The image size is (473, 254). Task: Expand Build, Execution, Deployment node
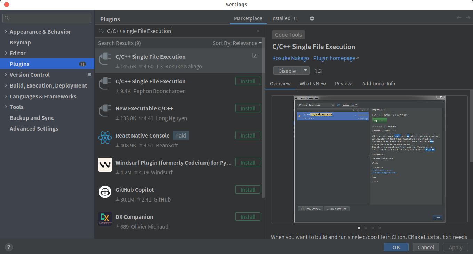(6, 85)
